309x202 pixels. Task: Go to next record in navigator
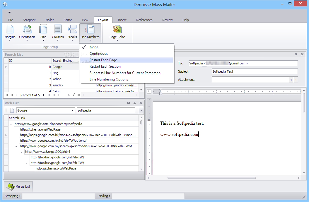point(44,95)
